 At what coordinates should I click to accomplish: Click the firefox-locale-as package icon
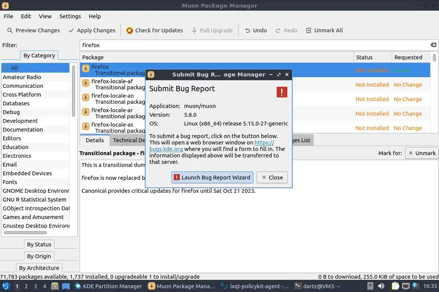click(86, 126)
